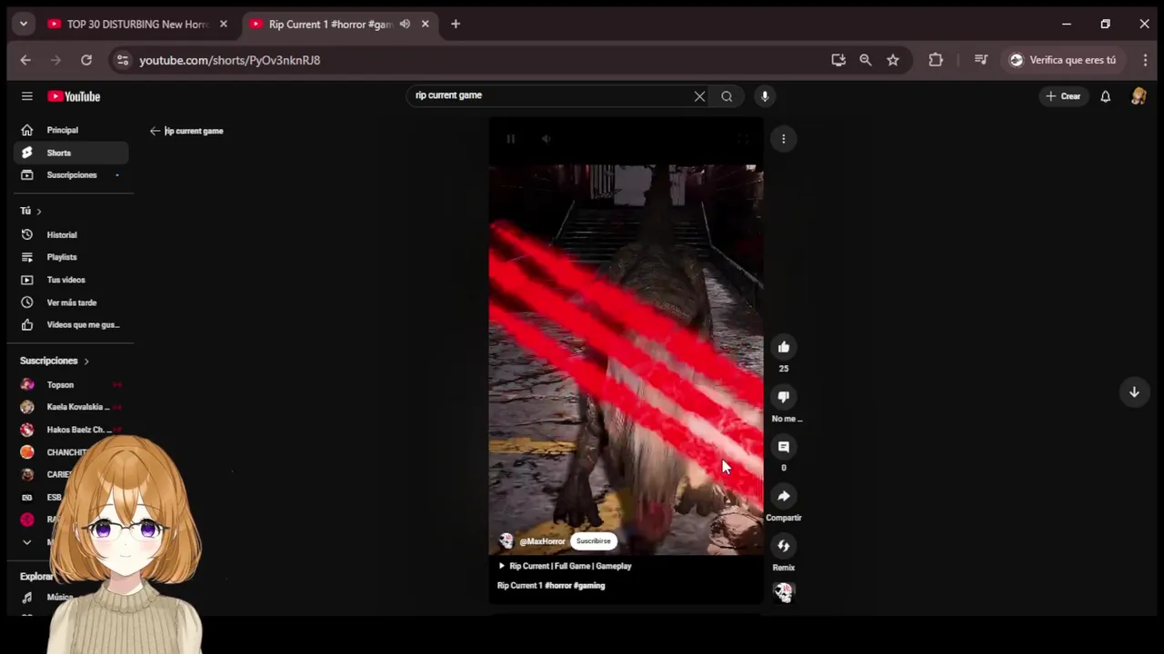Click the address bar URL
1164x654 pixels.
coord(229,60)
